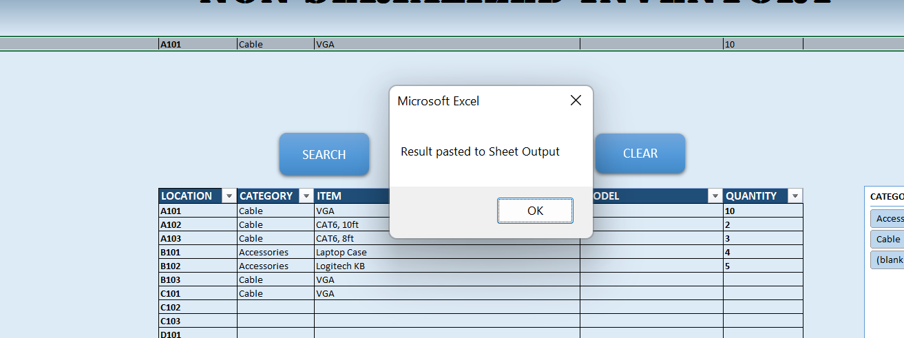Click the Logitech KB item cell
904x338 pixels.
pyautogui.click(x=351, y=266)
